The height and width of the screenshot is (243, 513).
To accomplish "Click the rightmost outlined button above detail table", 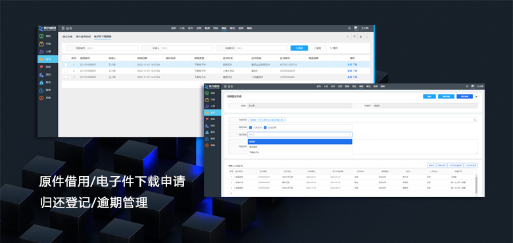I will click(x=471, y=166).
